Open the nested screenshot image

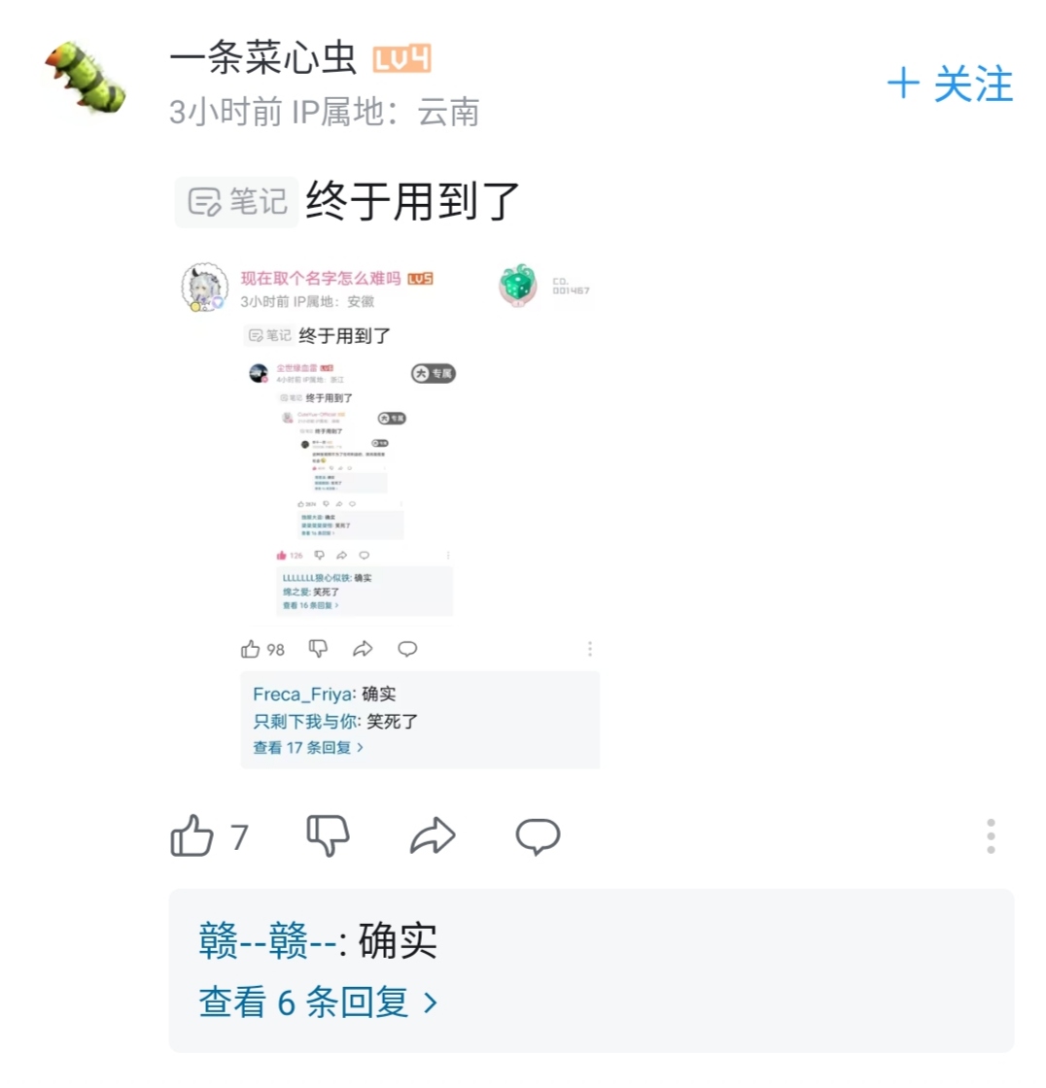tap(386, 515)
